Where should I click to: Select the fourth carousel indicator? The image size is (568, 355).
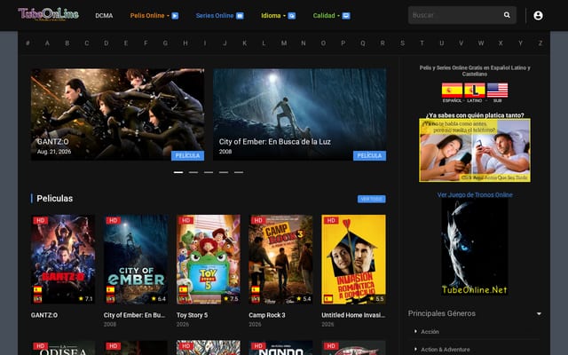(x=224, y=172)
